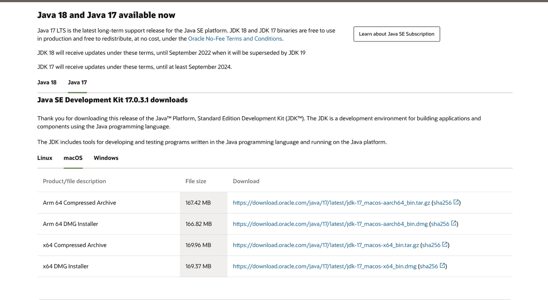Open the Linux downloads tab
The image size is (548, 300).
click(45, 158)
